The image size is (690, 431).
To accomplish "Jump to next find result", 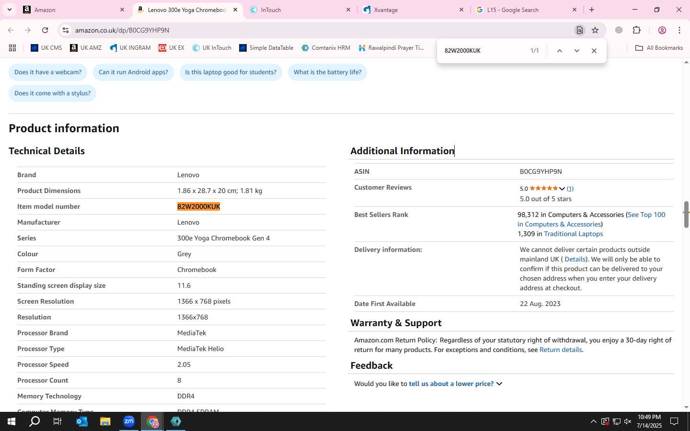I will (577, 51).
